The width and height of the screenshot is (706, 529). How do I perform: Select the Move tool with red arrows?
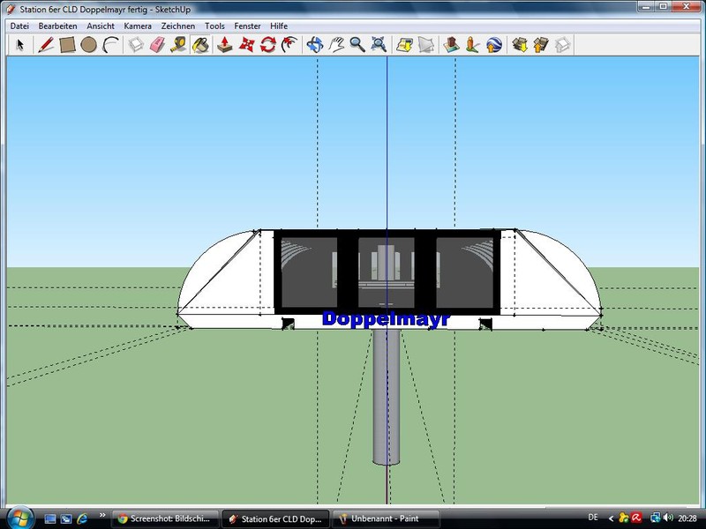pos(246,45)
